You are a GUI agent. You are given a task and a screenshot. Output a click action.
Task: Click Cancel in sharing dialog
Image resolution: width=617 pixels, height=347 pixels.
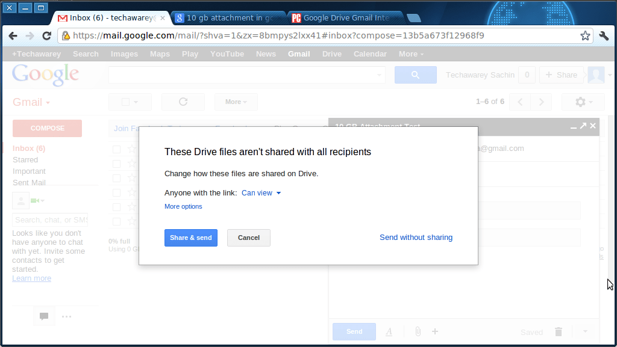[249, 238]
